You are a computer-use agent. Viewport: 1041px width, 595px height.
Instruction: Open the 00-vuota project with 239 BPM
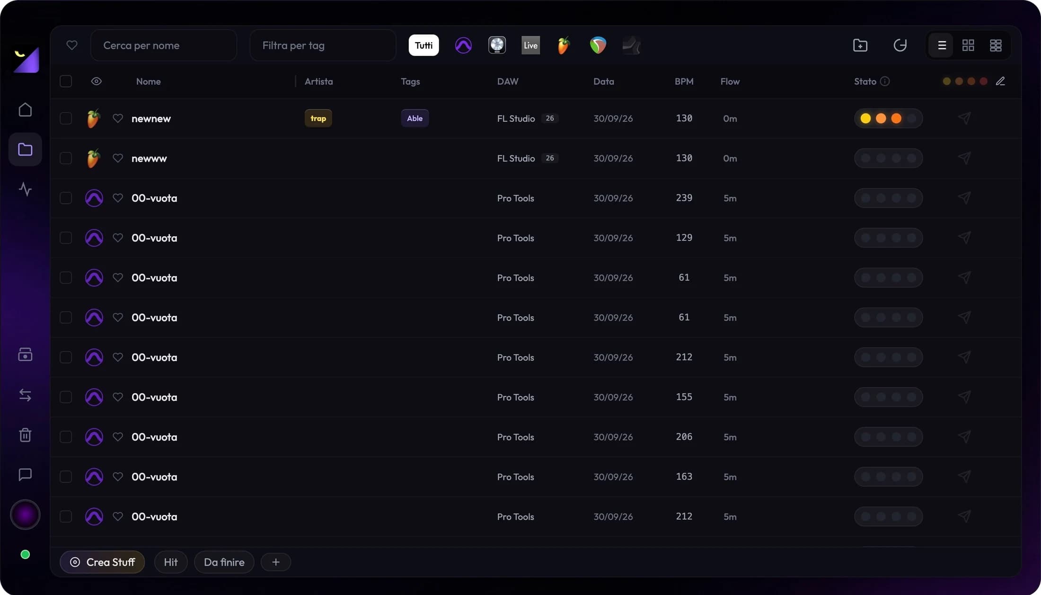tap(535, 198)
